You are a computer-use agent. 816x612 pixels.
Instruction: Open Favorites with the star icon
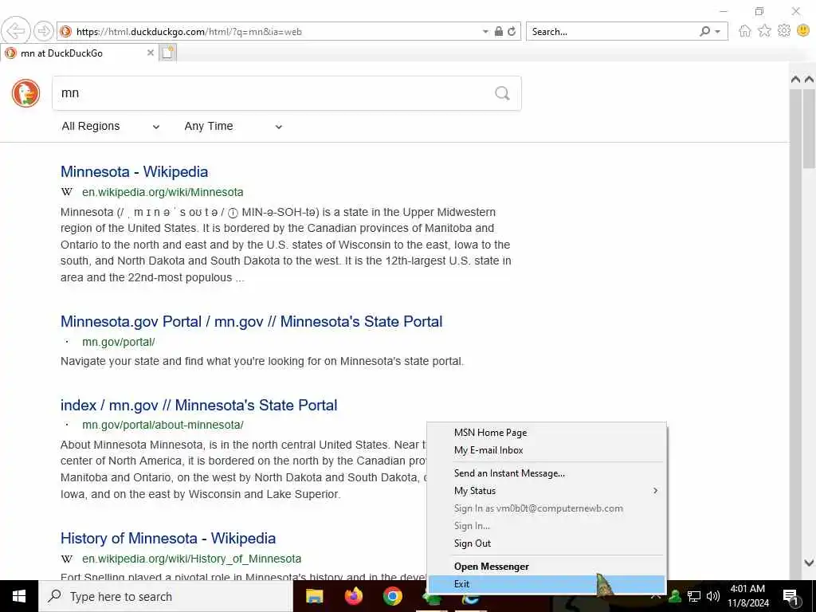tap(764, 31)
